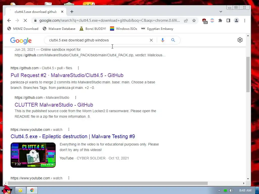Open the uBlock shield extension with badge 15
The image size is (259, 194).
click(205, 21)
